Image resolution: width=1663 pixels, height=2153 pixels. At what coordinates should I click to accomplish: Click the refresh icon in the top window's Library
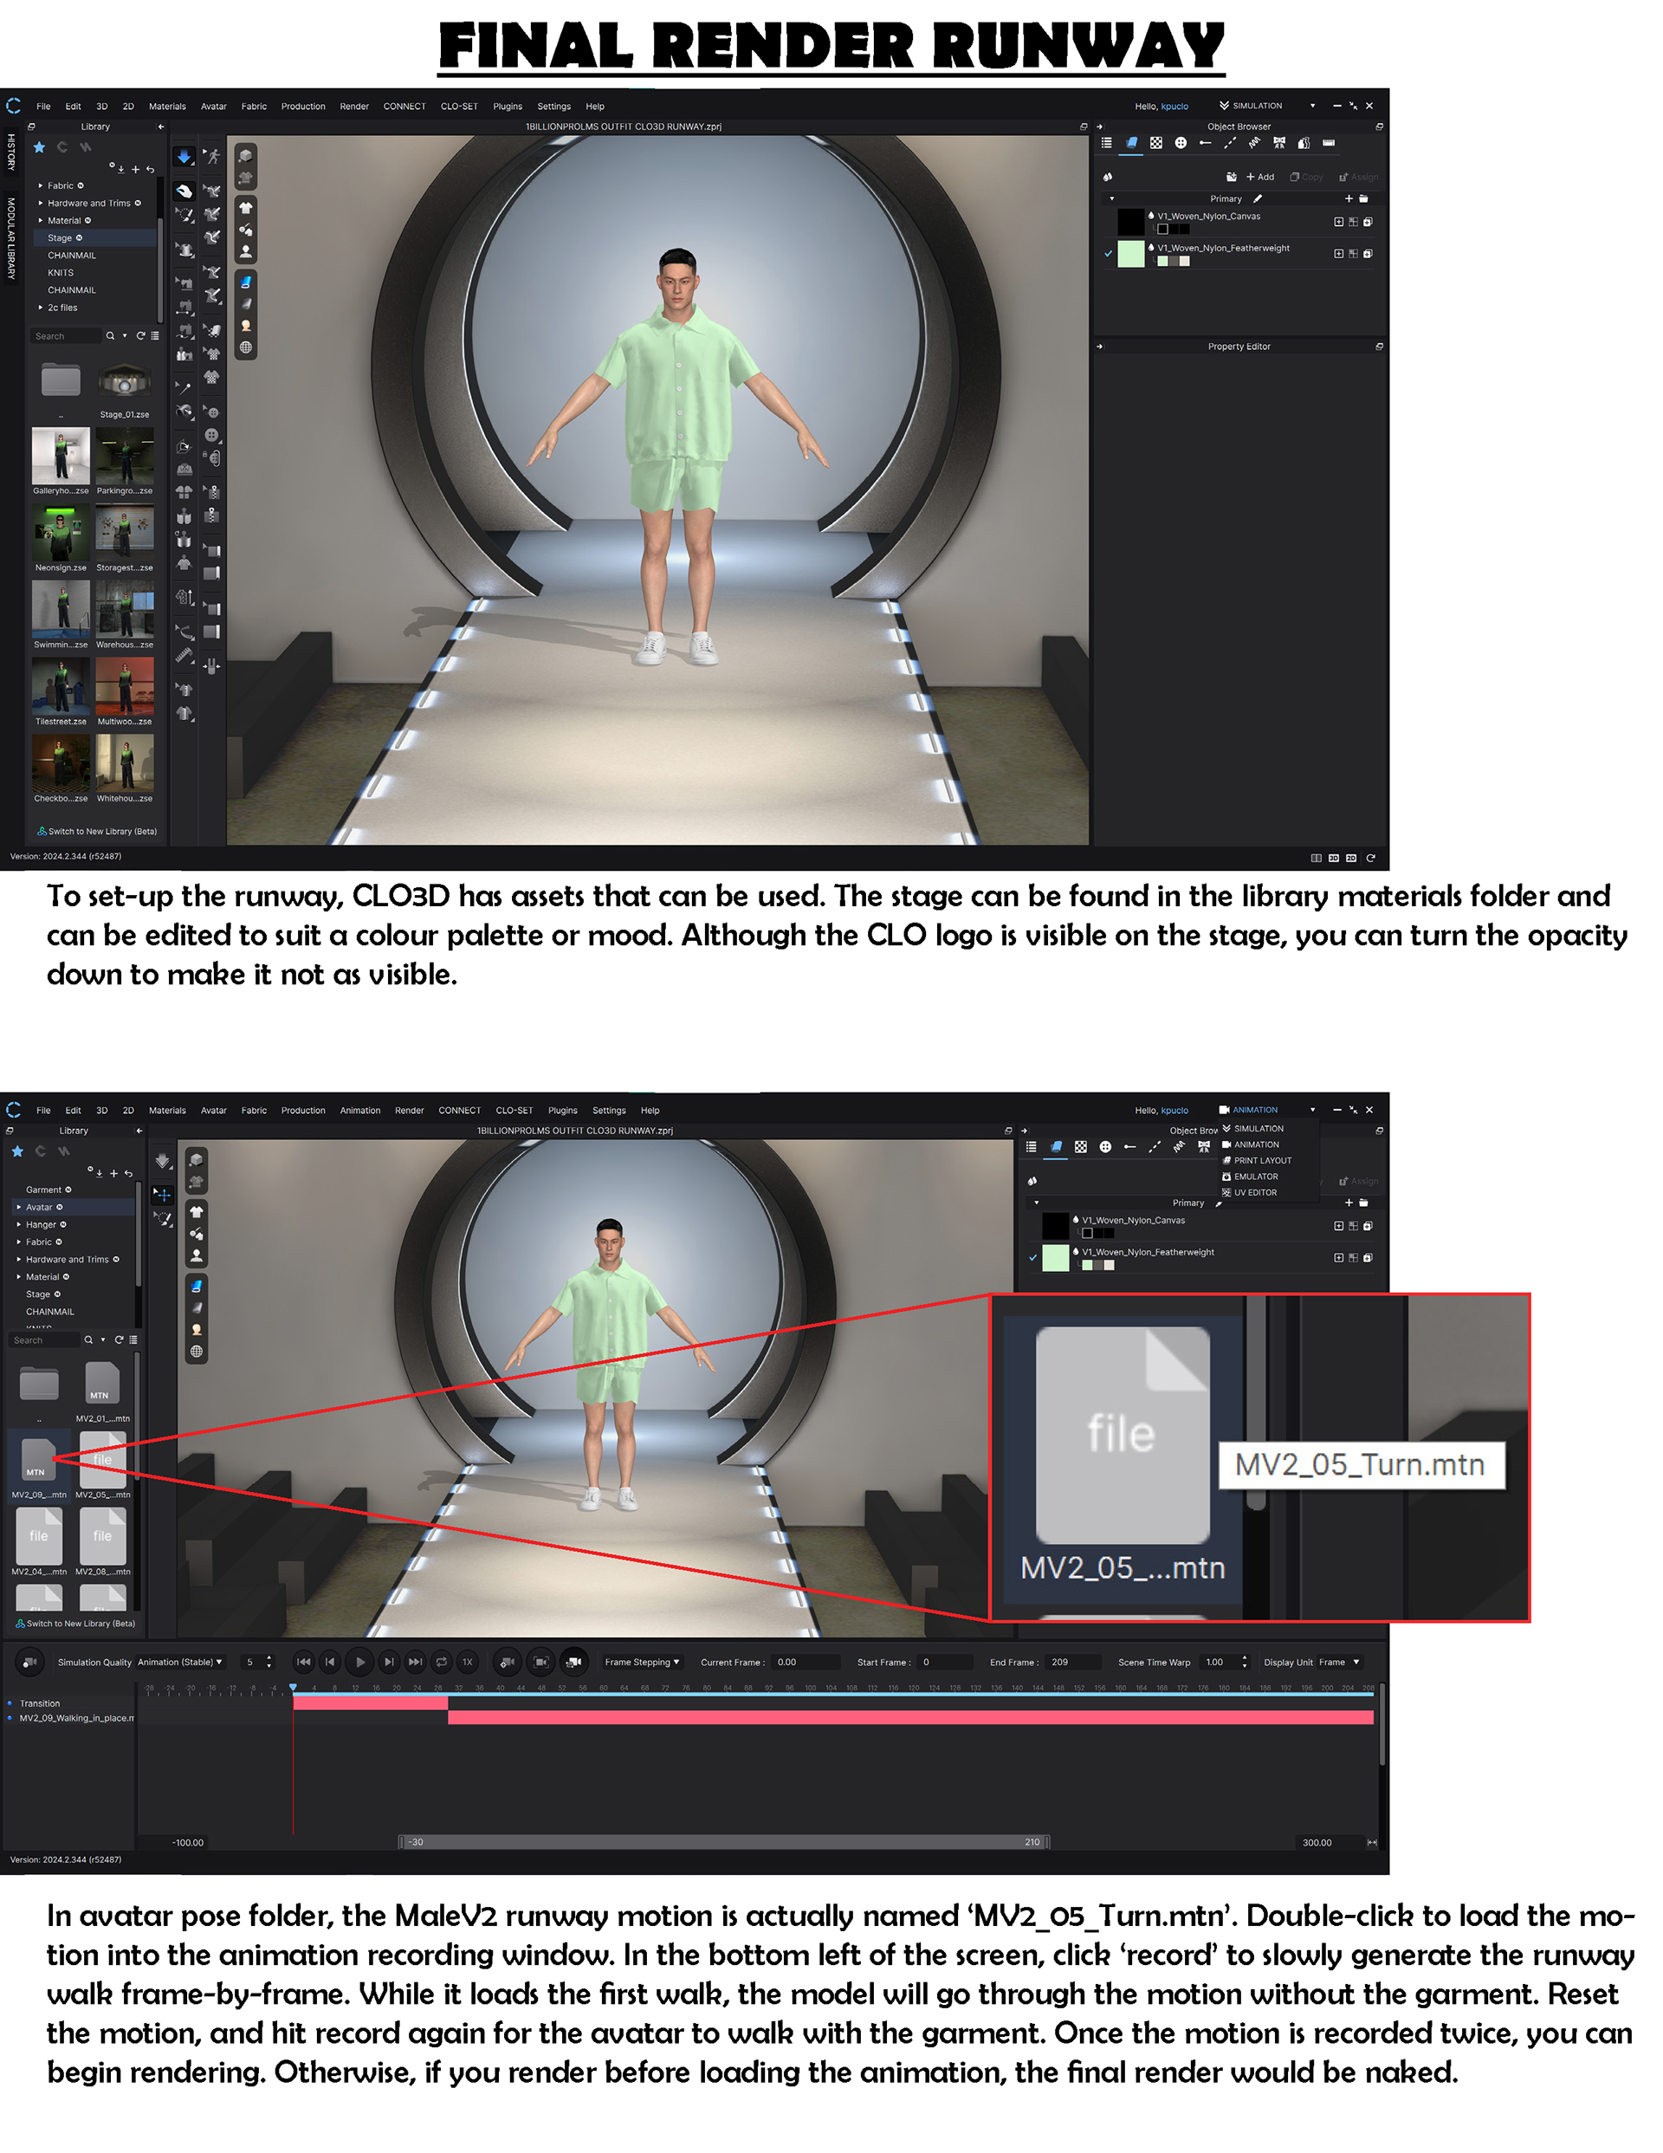(x=141, y=336)
